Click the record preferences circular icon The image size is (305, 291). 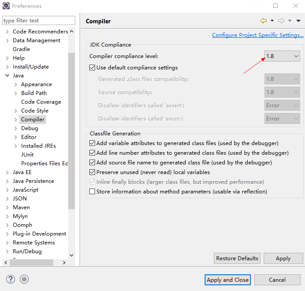[x=24, y=279]
